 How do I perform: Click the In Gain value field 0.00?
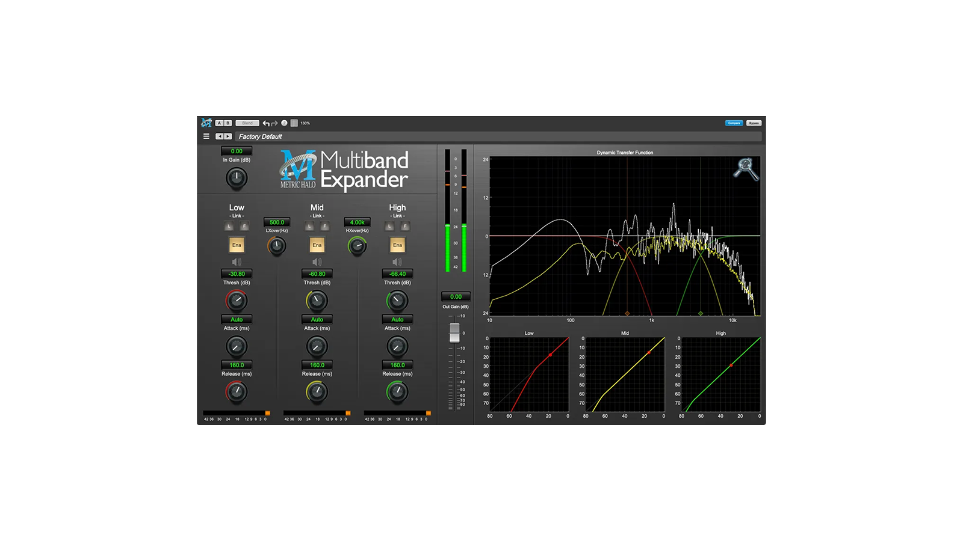(x=237, y=151)
